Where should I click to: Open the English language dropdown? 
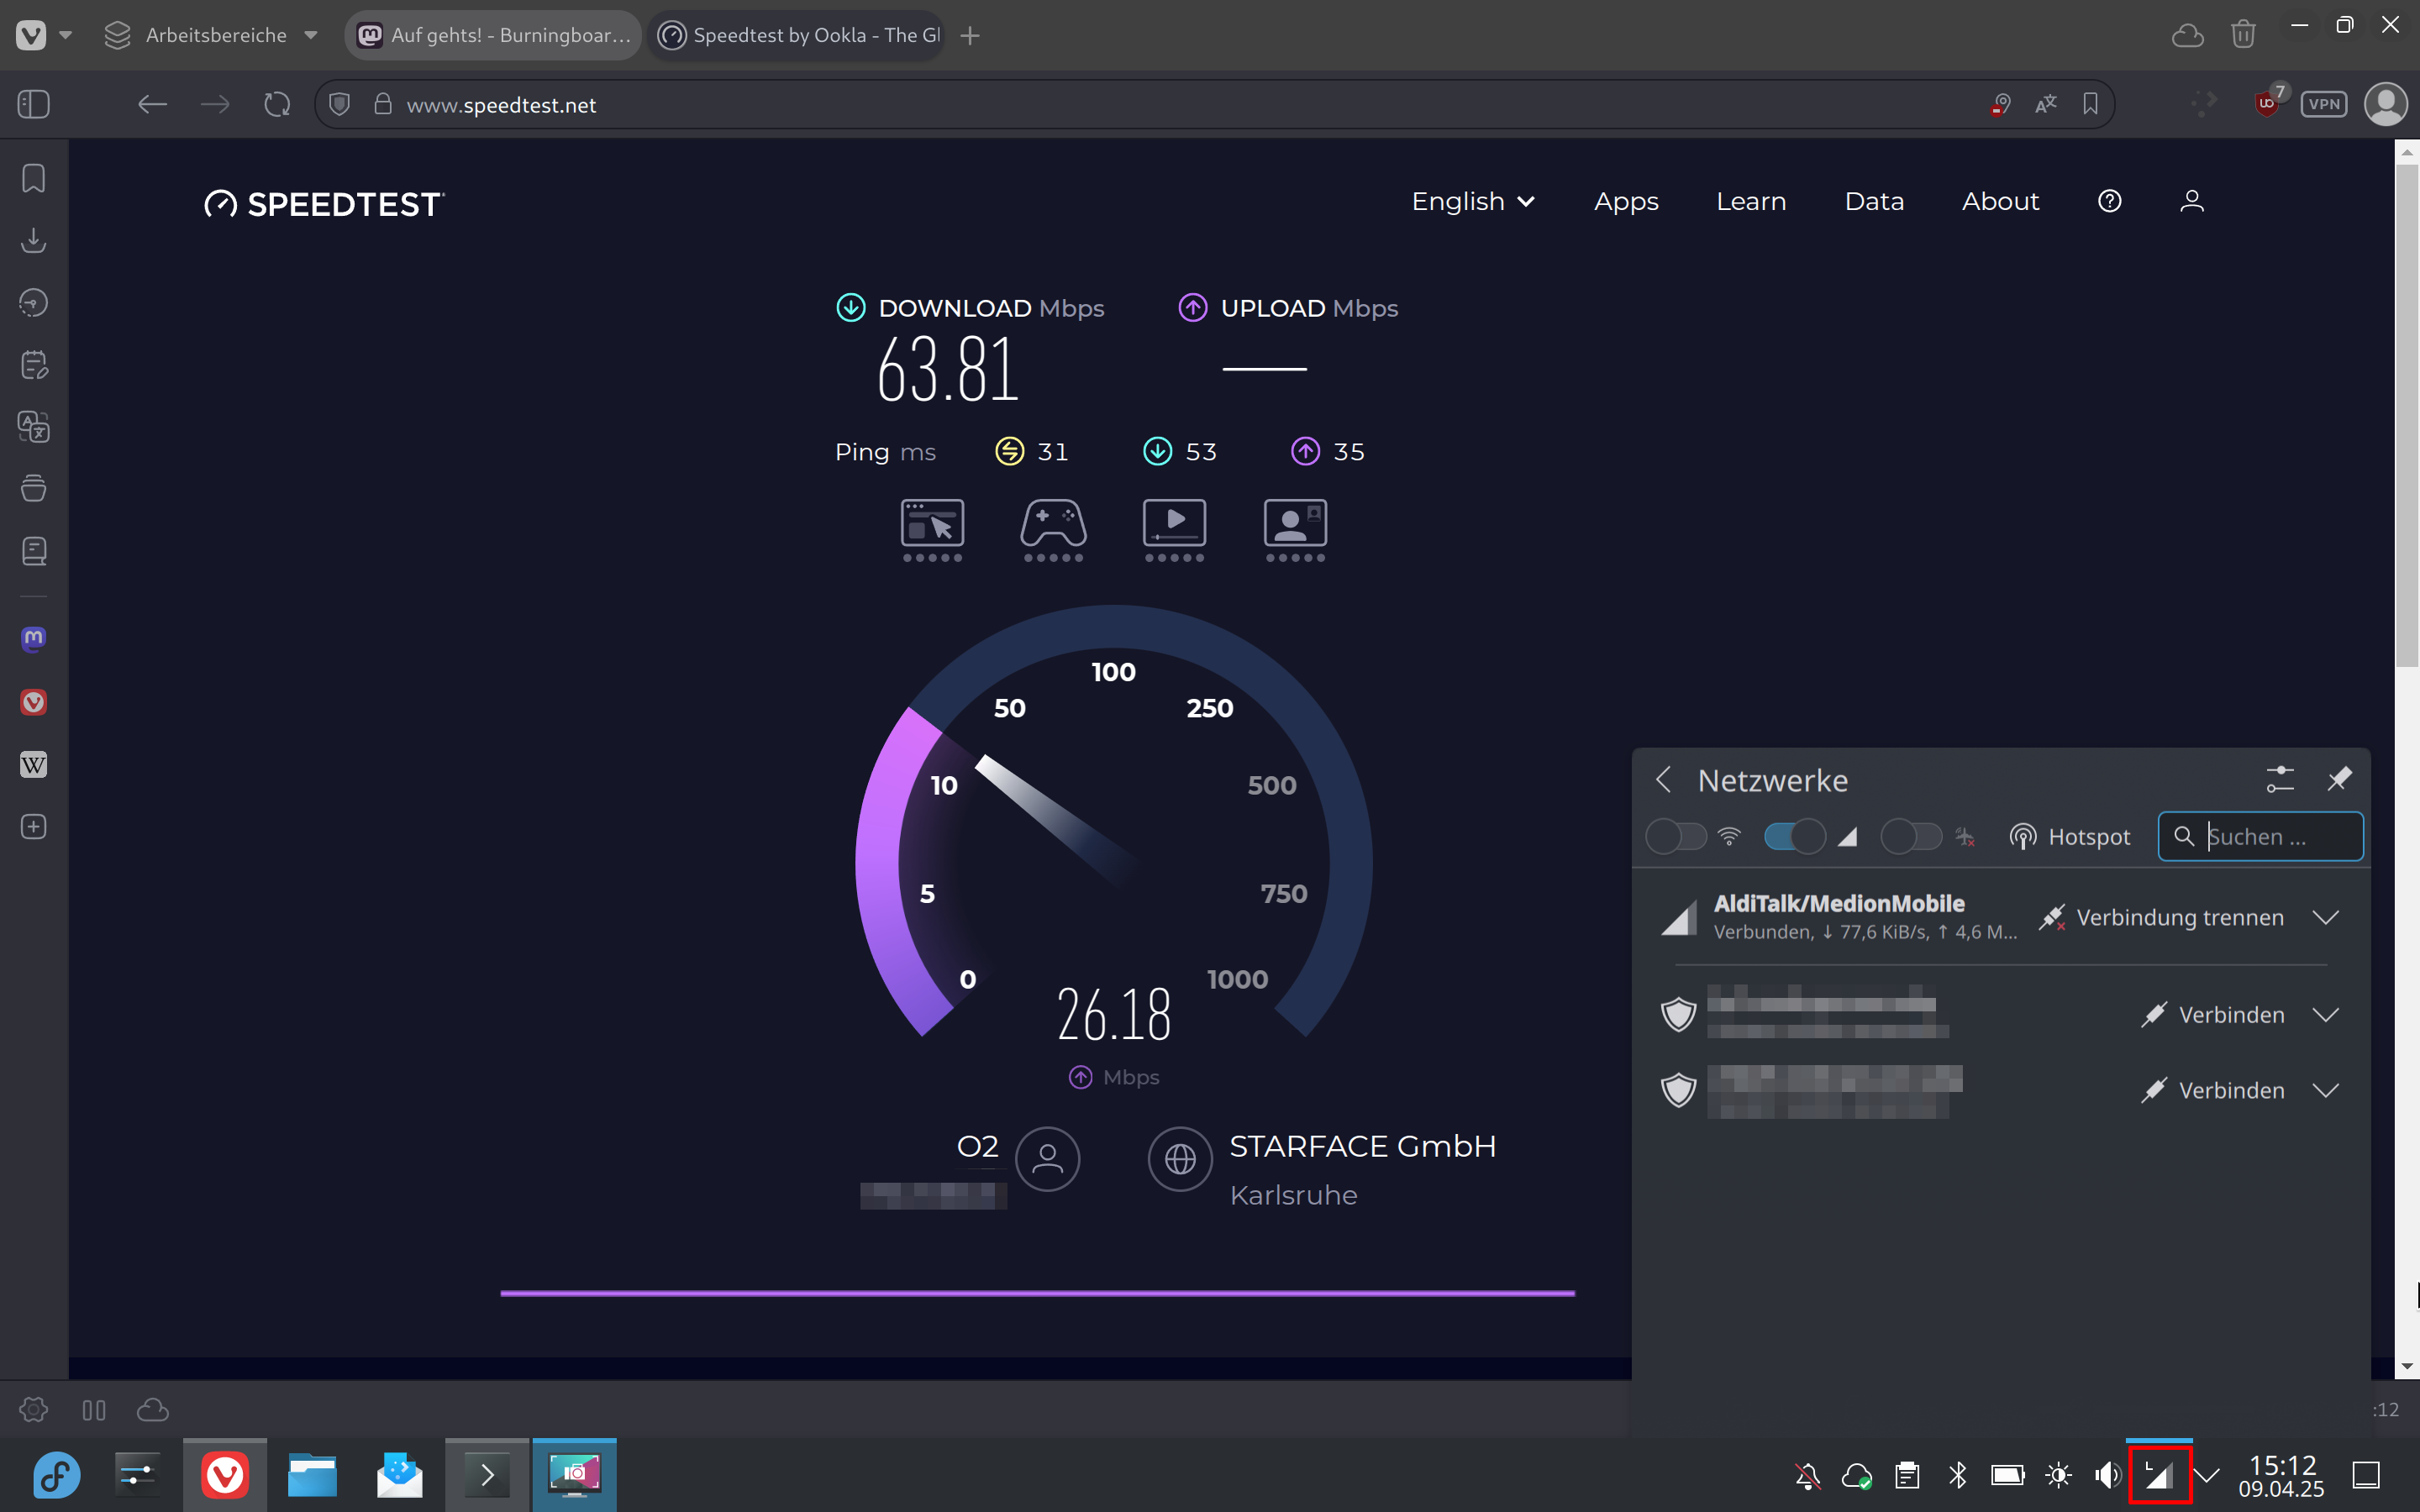[1472, 201]
